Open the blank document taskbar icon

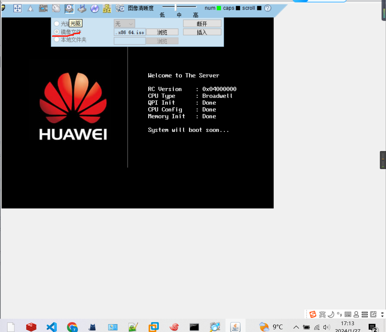pos(11,327)
